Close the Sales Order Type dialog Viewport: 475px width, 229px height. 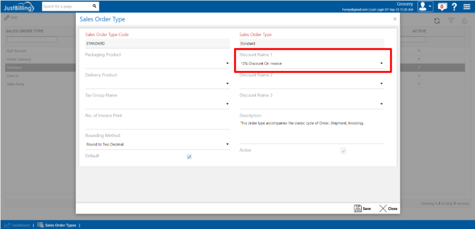(x=395, y=19)
